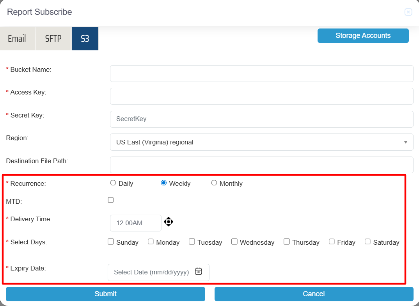Click the Delivery Time input showing 12:00AM
This screenshot has width=419, height=306.
tap(136, 223)
